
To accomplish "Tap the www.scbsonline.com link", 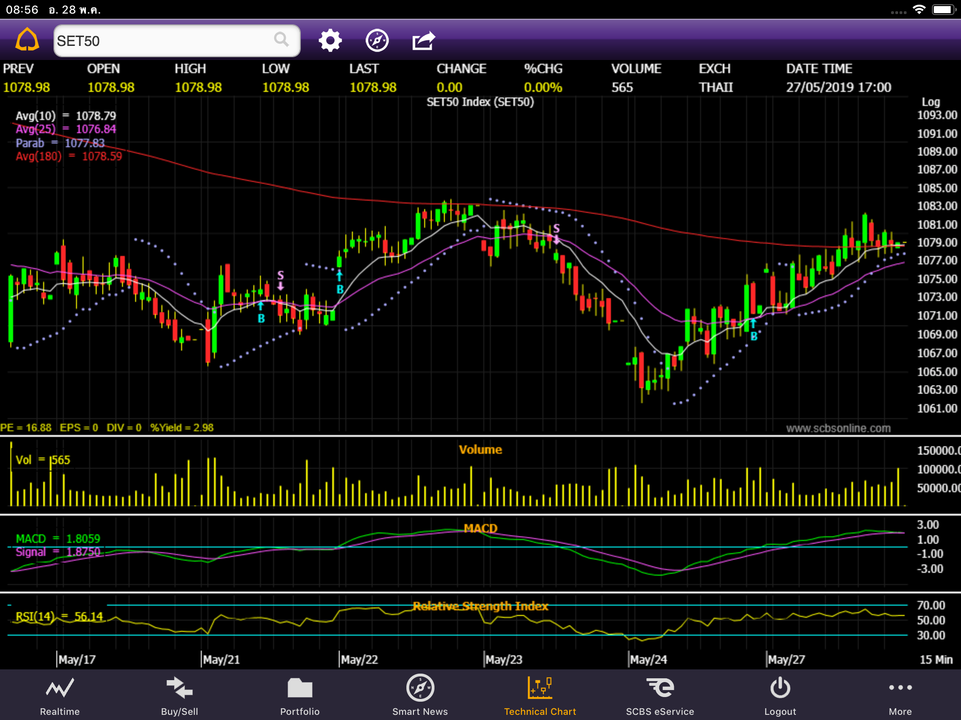I will [838, 428].
